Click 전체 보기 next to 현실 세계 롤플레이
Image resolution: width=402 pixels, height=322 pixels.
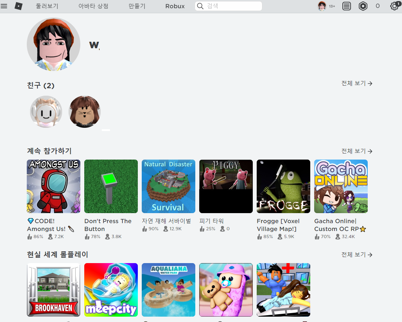click(357, 255)
